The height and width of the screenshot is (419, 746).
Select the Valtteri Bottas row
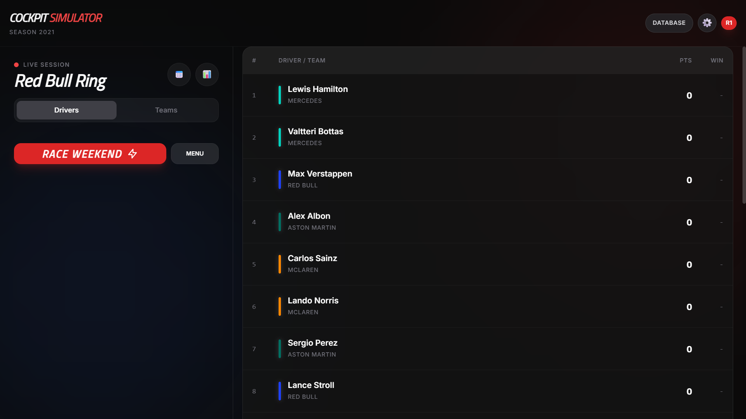488,137
